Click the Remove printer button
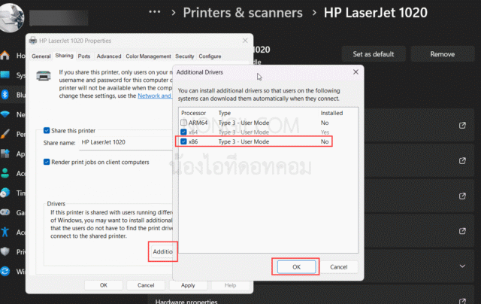 443,54
